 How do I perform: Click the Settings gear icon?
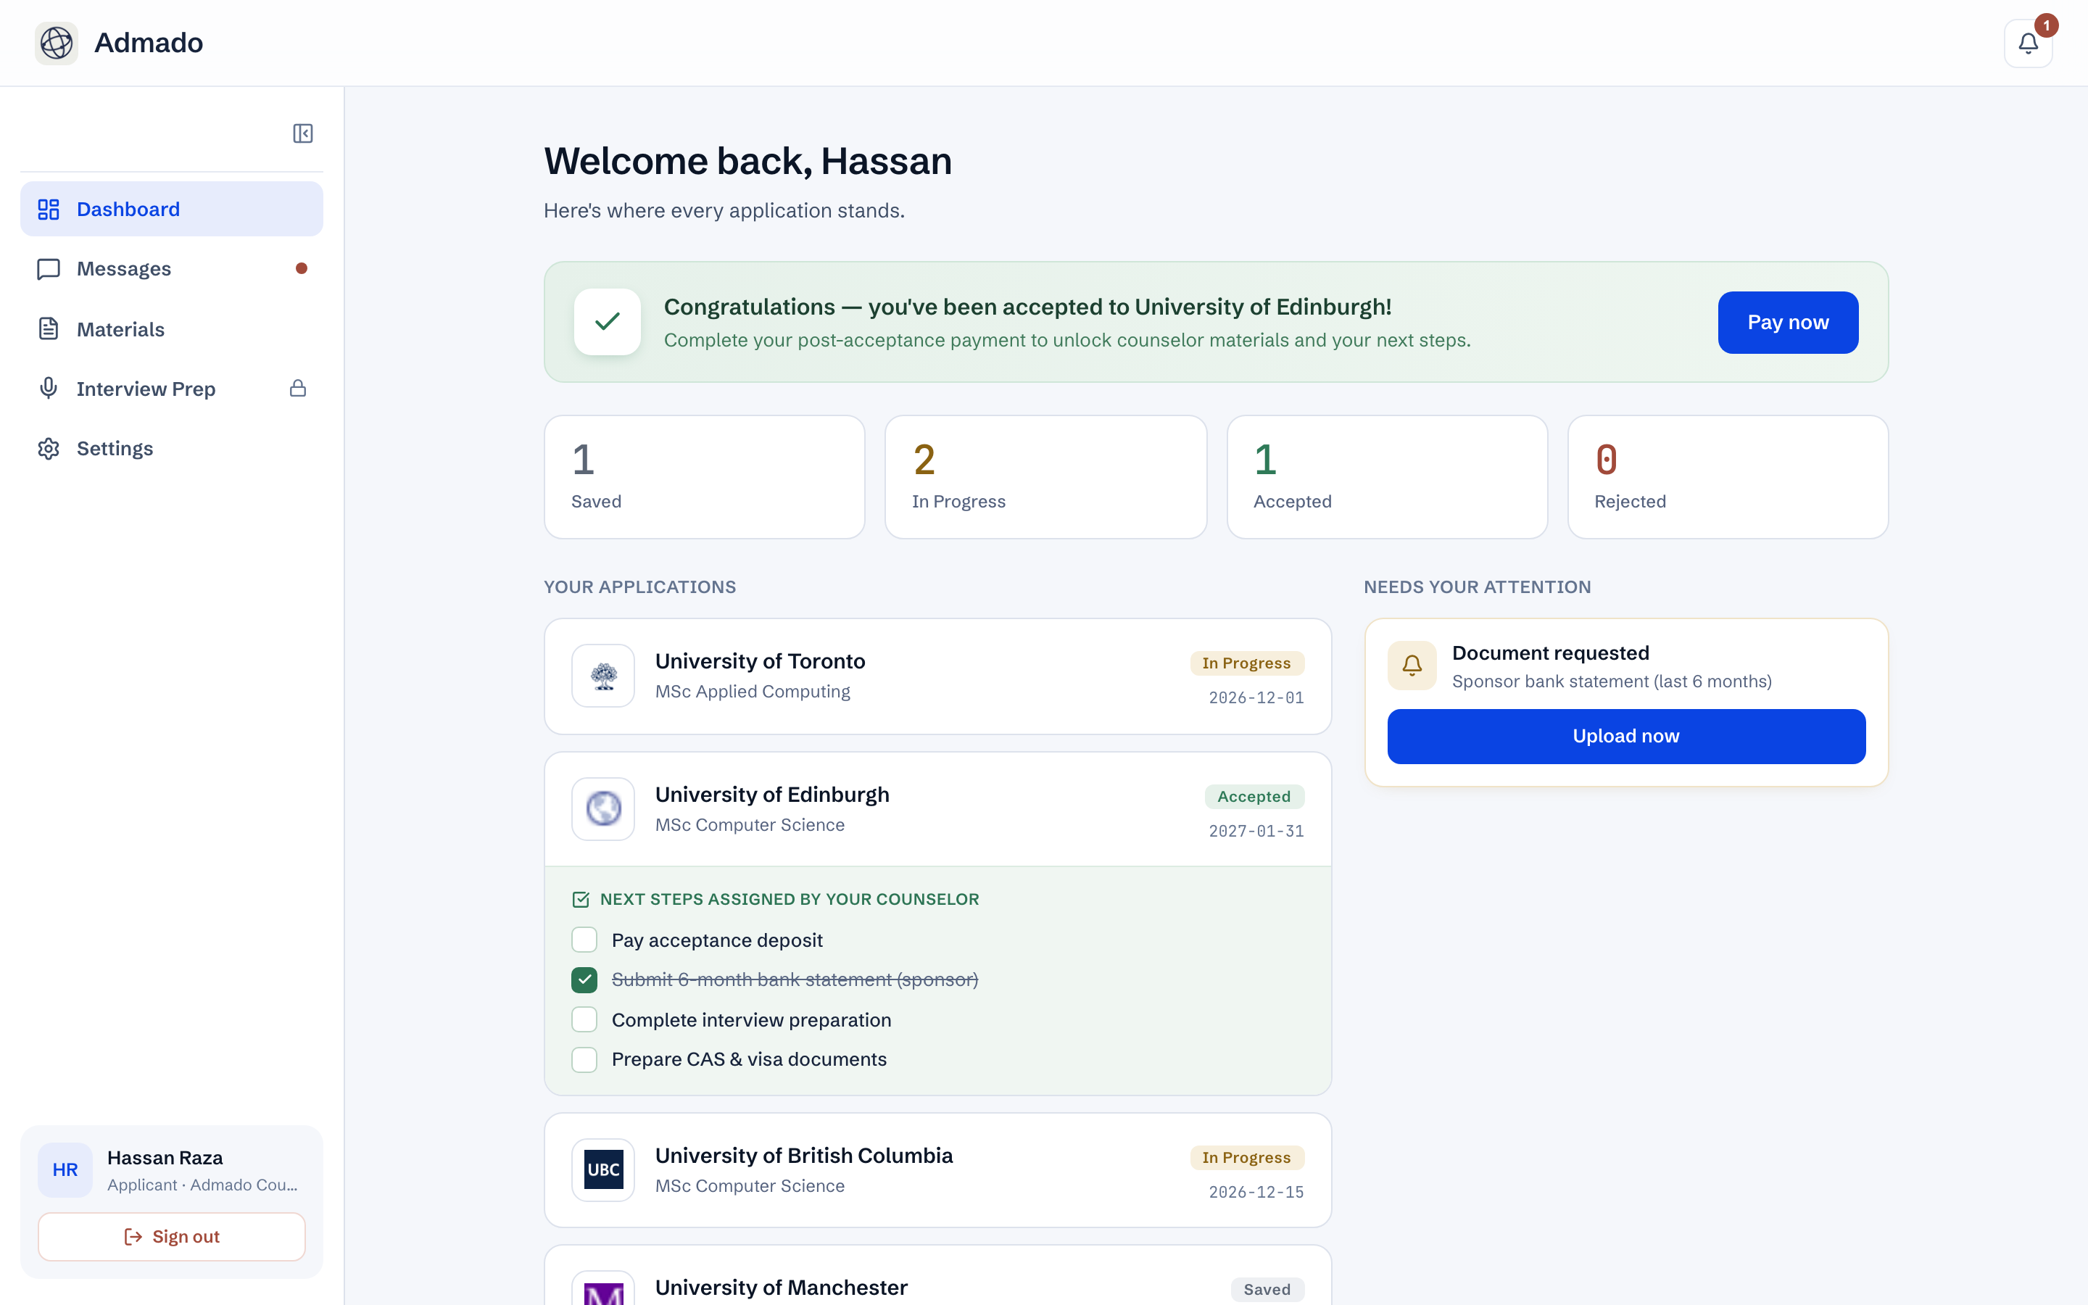point(49,449)
